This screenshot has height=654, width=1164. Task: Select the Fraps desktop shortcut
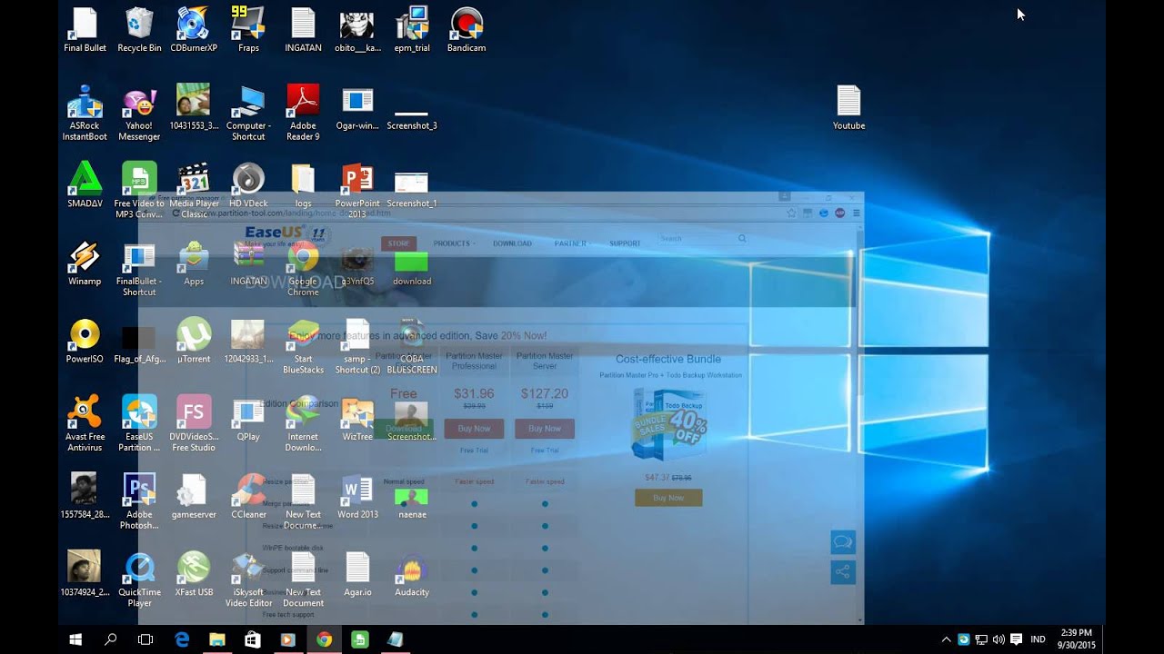pyautogui.click(x=248, y=30)
